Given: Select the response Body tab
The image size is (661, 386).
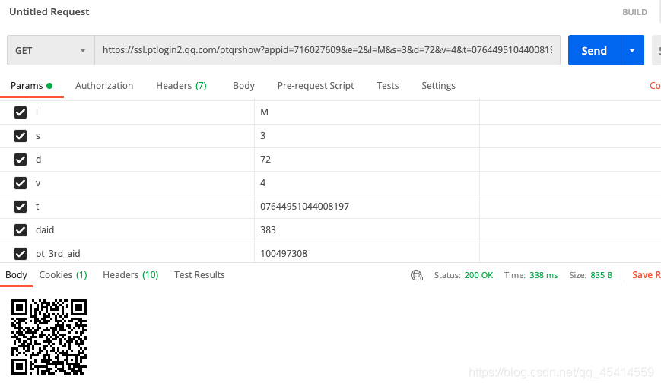Looking at the screenshot, I should (x=16, y=275).
